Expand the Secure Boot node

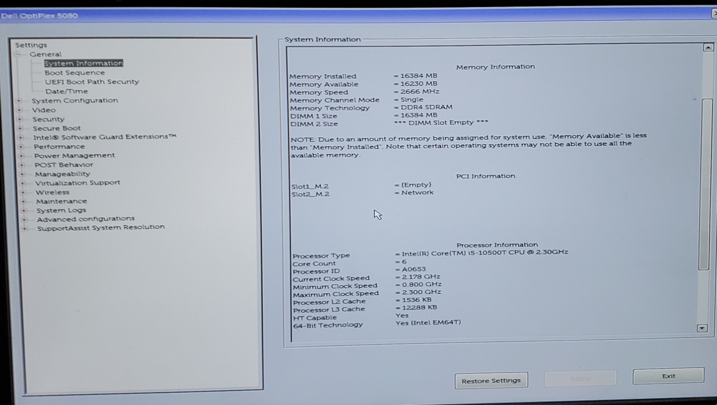click(20, 128)
